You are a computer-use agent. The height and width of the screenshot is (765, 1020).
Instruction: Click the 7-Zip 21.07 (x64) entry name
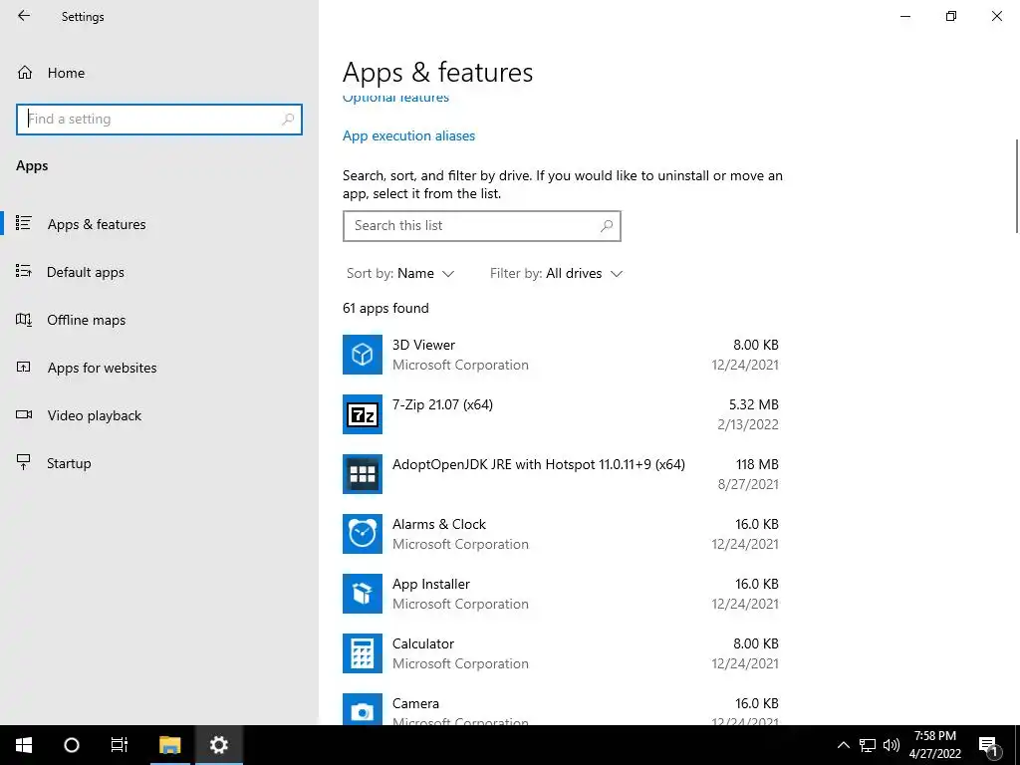[442, 404]
